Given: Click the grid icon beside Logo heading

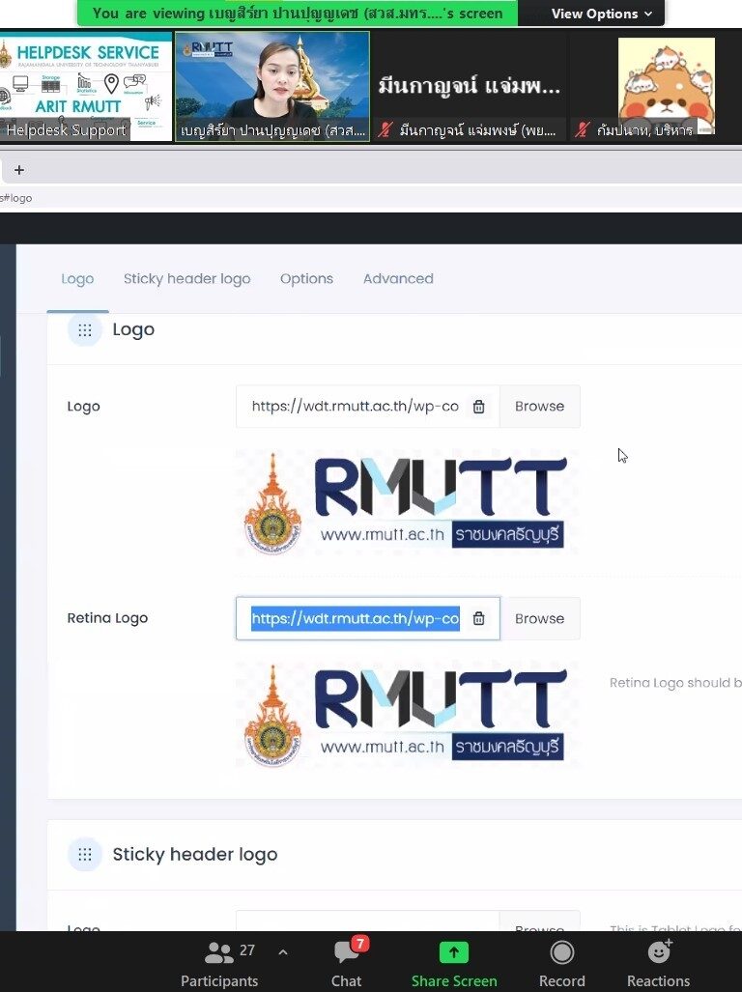Looking at the screenshot, I should 85,329.
